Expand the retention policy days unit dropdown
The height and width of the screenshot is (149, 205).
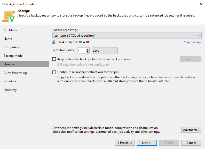click(105, 51)
